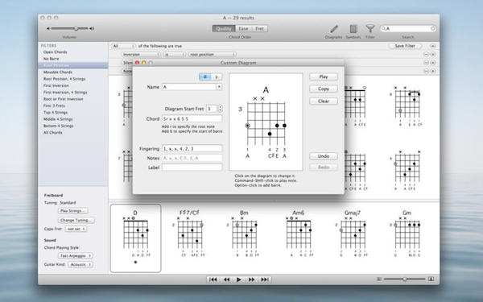Screen dimensions: 483x302
Task: Open the root position value dropdown
Action: [x=213, y=54]
